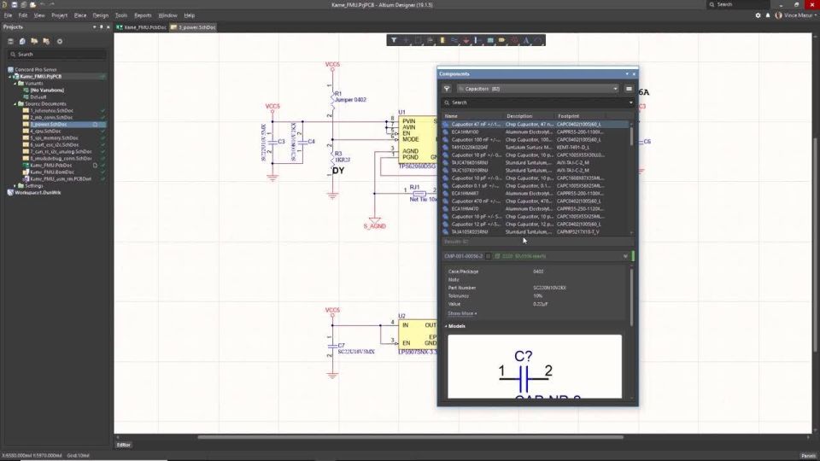Click the filter icon in the Components panel
820x461 pixels.
(447, 89)
